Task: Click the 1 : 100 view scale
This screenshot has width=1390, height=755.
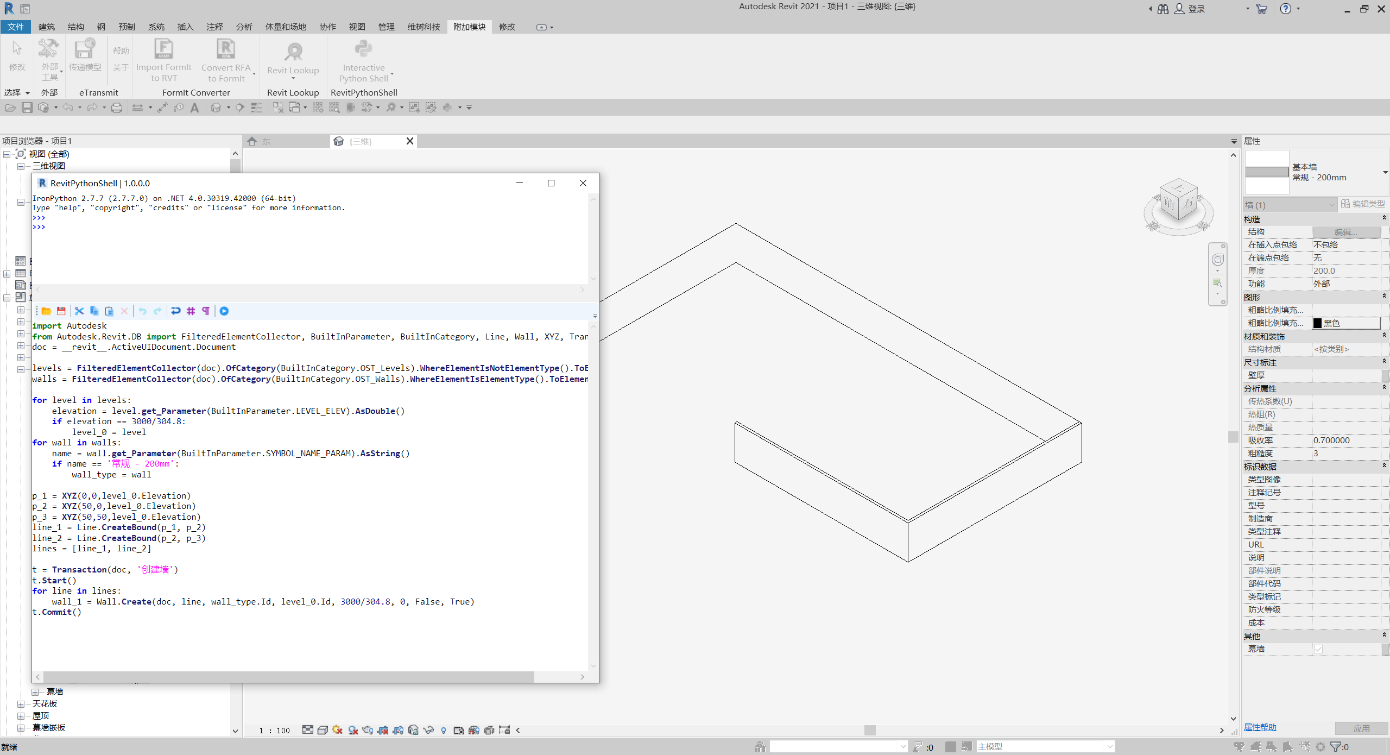Action: (274, 731)
